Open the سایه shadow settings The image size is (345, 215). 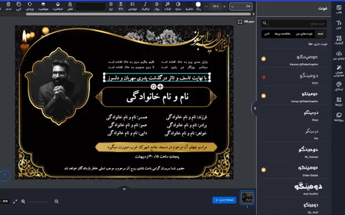point(178,6)
